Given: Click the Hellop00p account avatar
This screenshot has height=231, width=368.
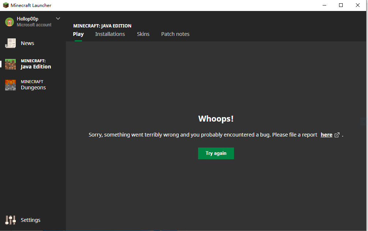Looking at the screenshot, I should [x=10, y=22].
